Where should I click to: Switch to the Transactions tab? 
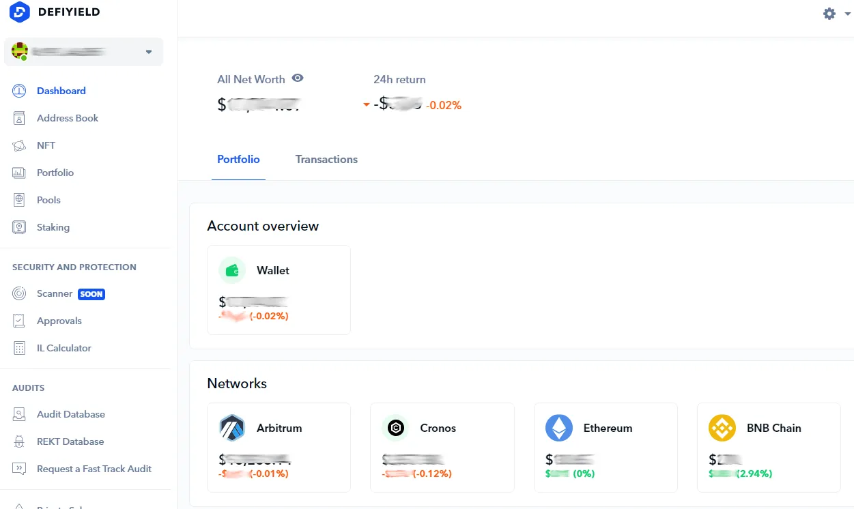(326, 159)
